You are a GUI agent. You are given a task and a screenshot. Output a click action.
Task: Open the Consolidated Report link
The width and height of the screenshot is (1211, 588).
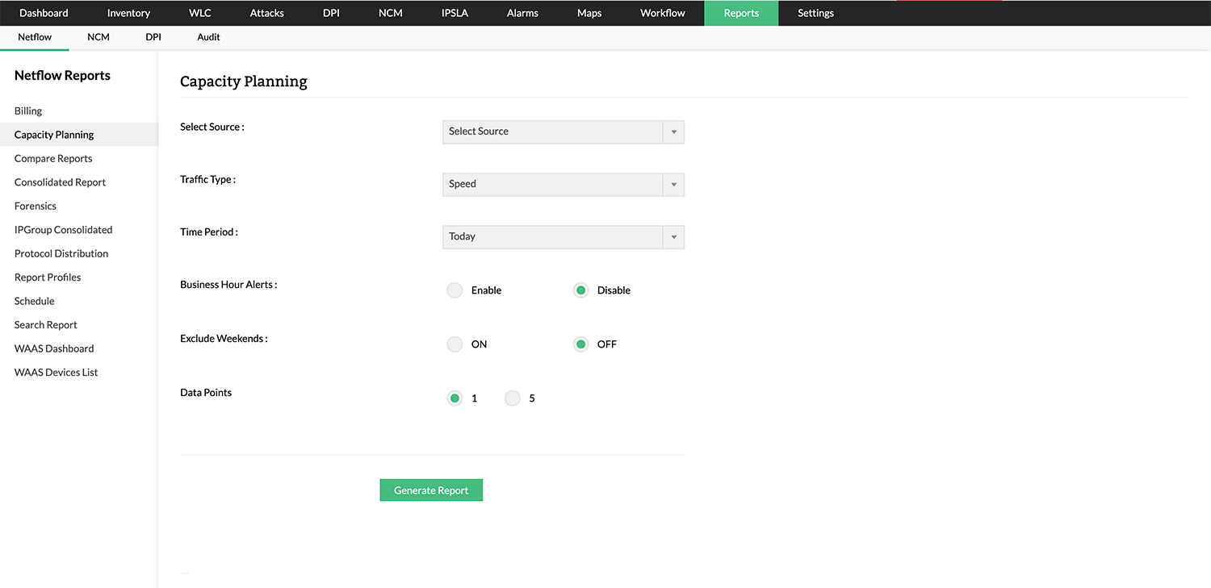pyautogui.click(x=61, y=182)
